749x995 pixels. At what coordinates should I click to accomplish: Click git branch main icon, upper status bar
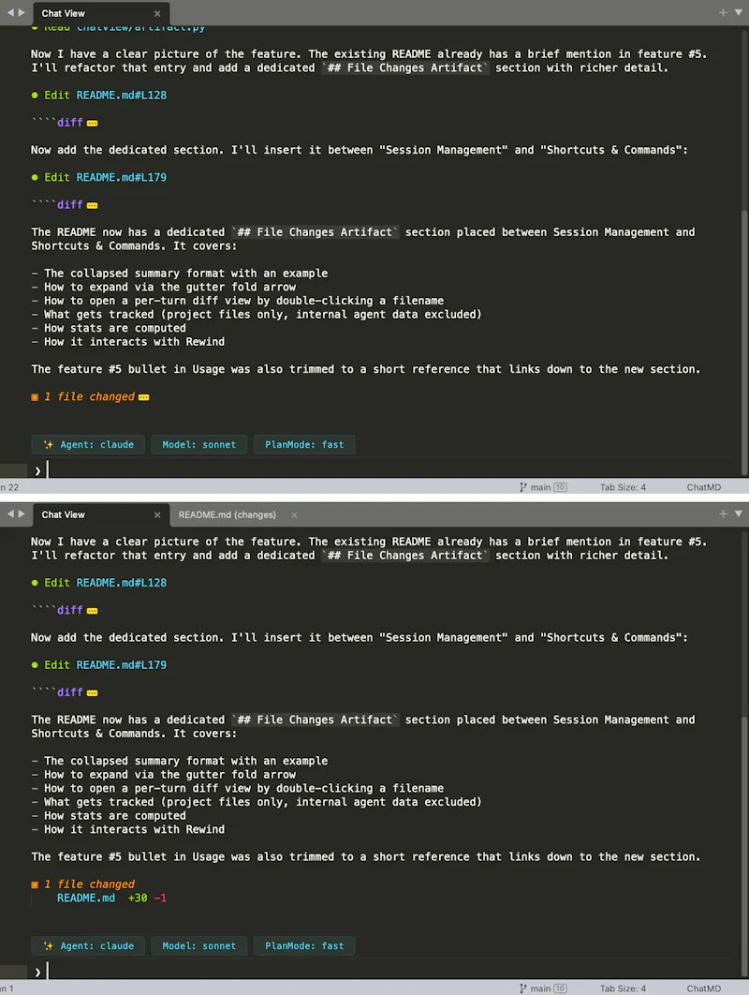click(523, 487)
